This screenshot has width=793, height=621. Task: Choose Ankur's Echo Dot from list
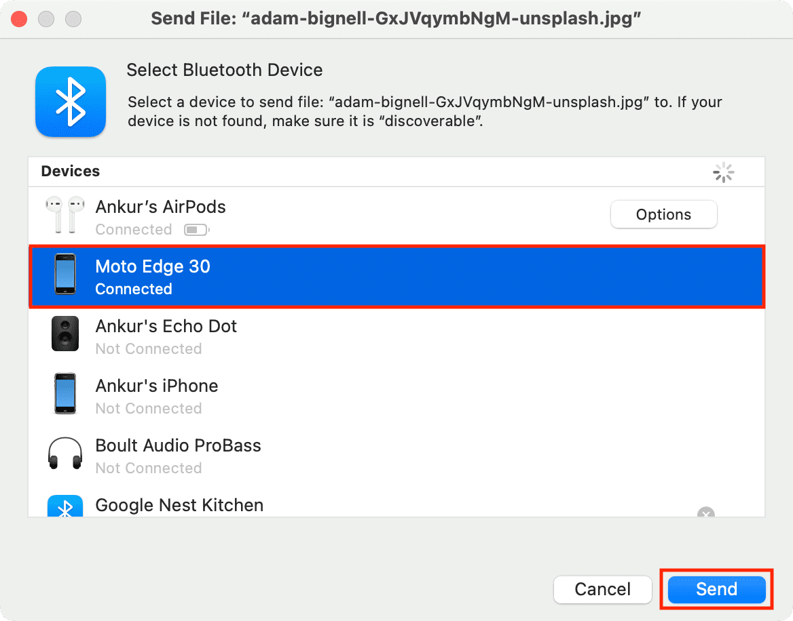(x=166, y=327)
